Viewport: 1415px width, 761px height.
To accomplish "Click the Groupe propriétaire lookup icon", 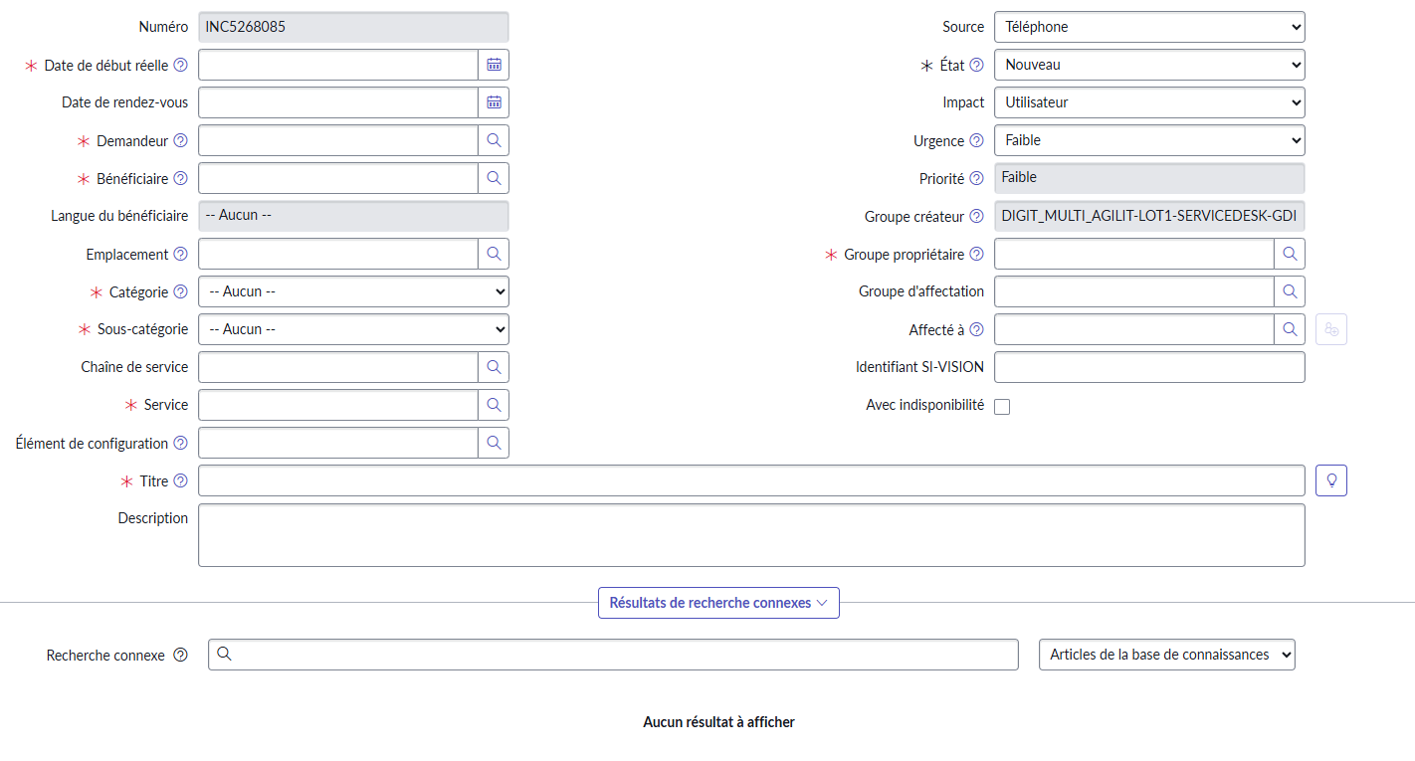I will [1290, 254].
